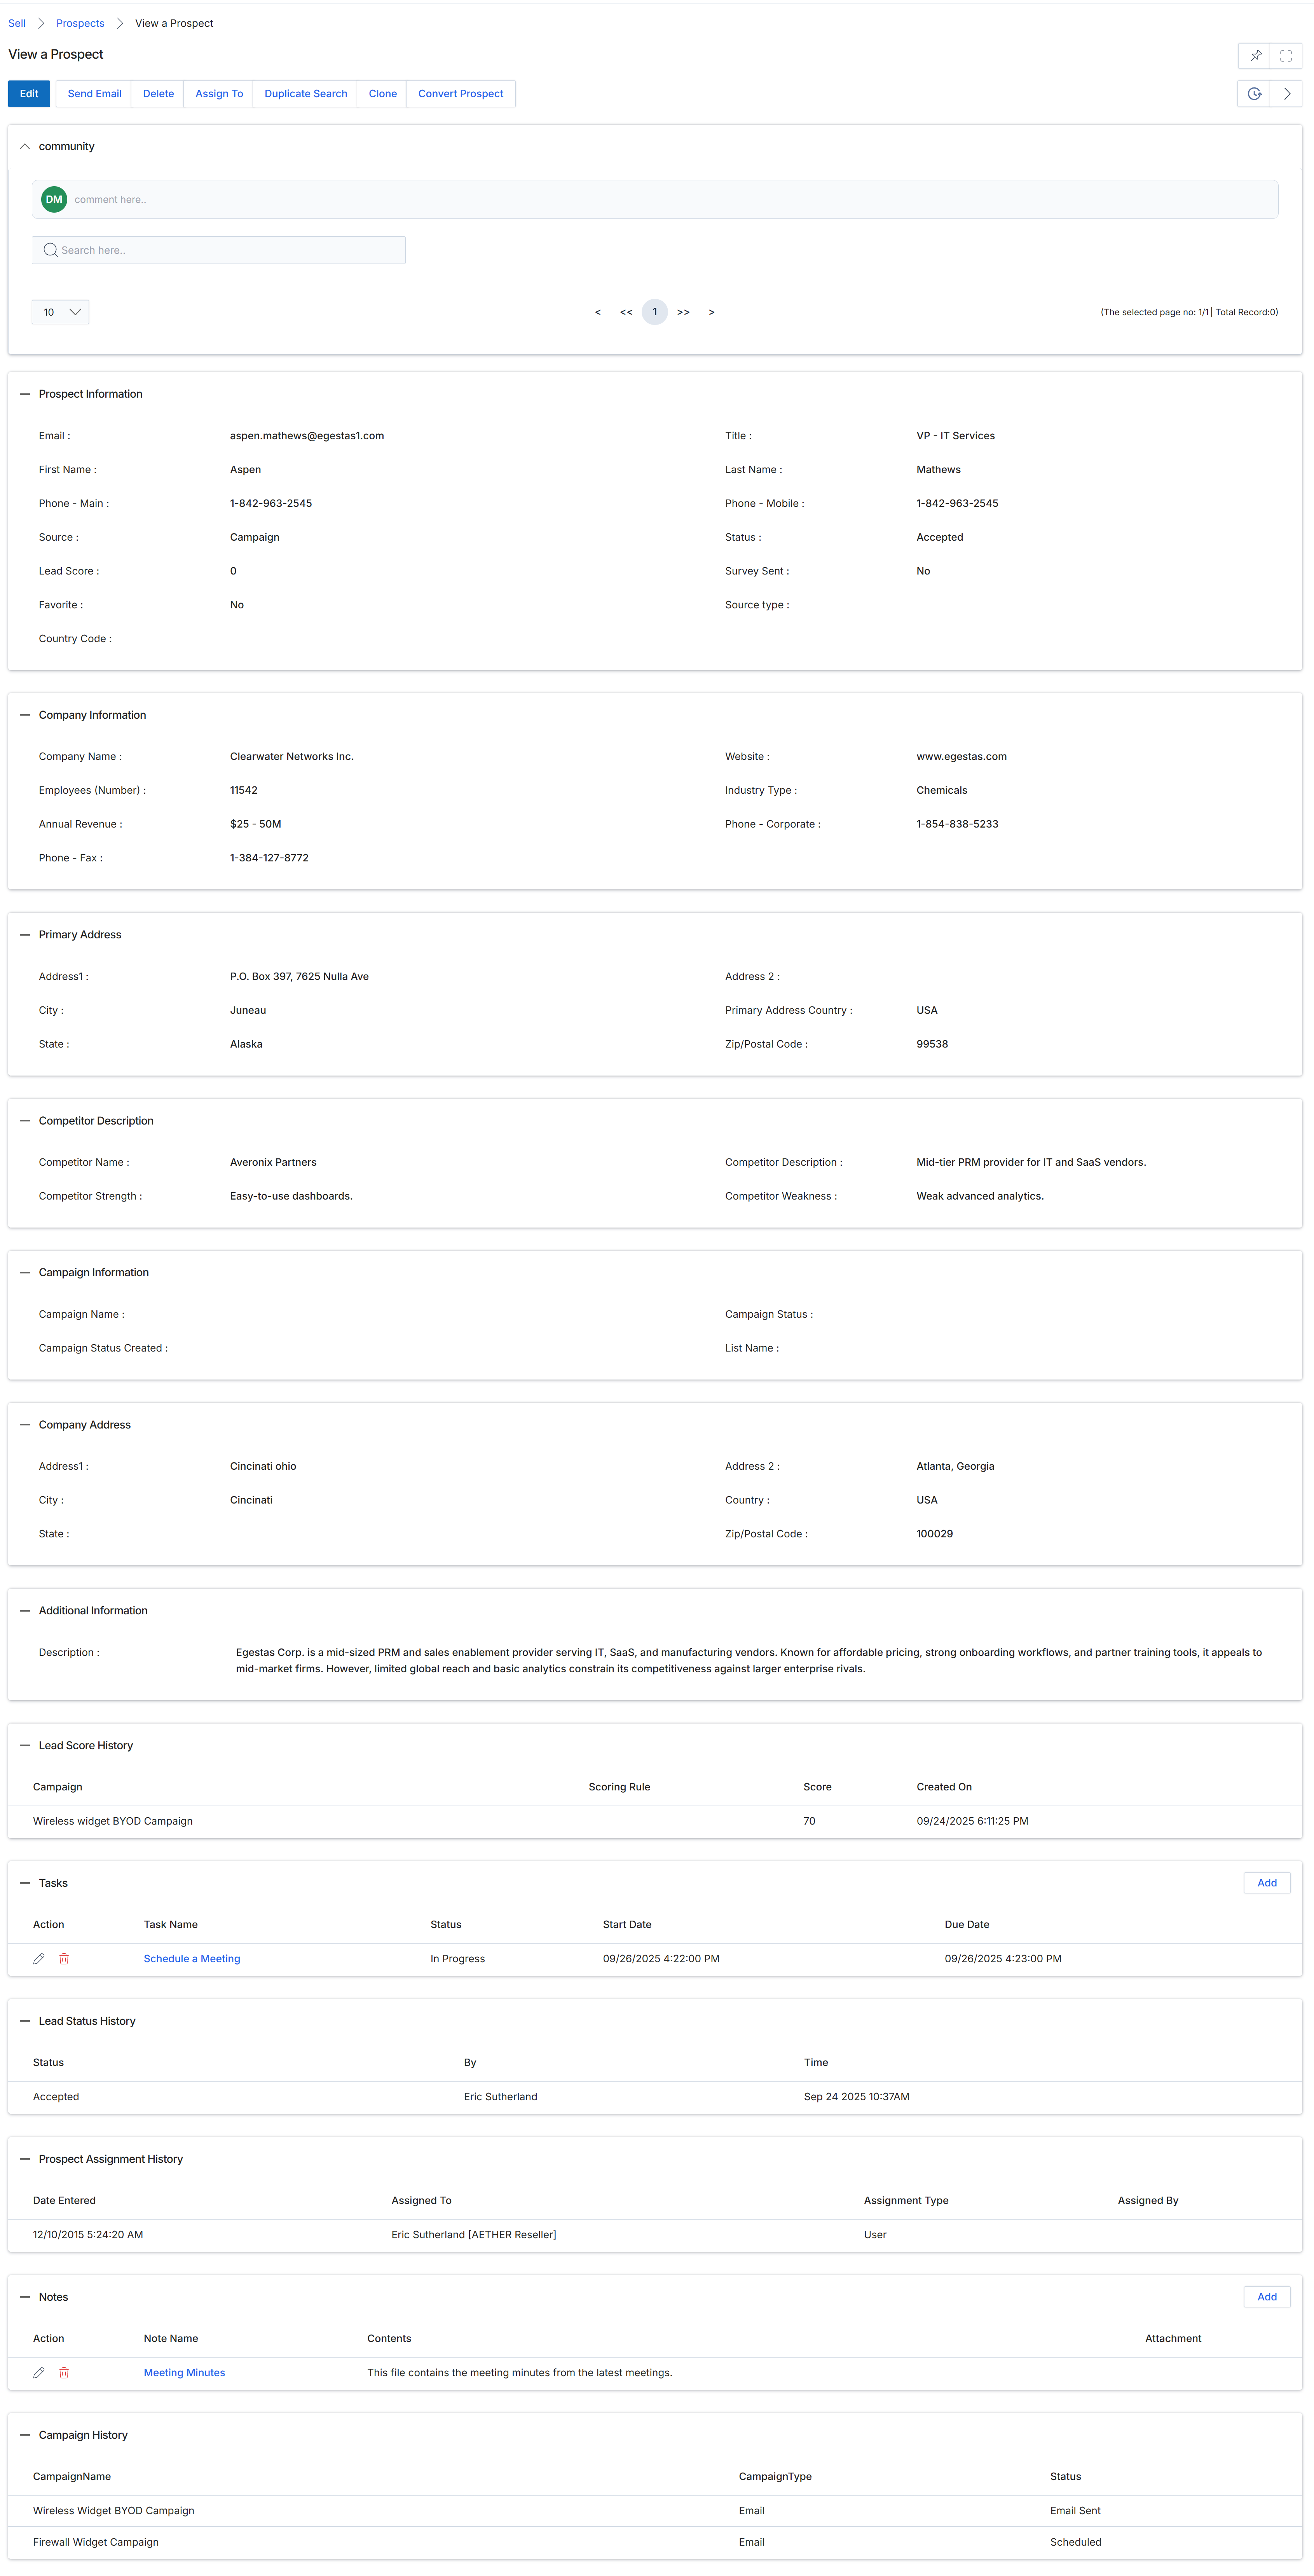Collapse the Lead Status History section
This screenshot has height=2576, width=1314.
[25, 2021]
